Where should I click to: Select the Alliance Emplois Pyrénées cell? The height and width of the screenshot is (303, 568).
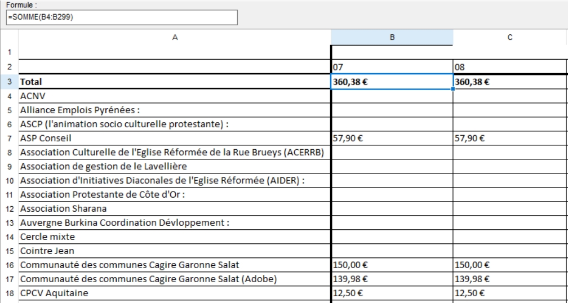(x=175, y=110)
